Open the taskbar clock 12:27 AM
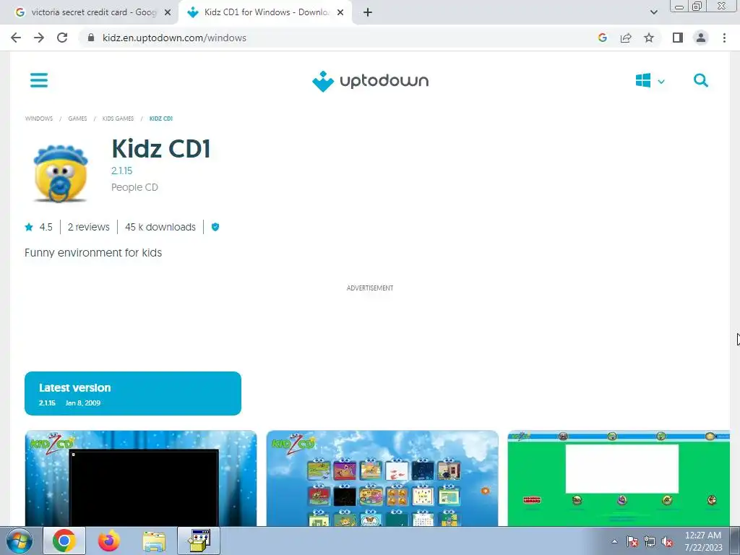 pos(703,541)
